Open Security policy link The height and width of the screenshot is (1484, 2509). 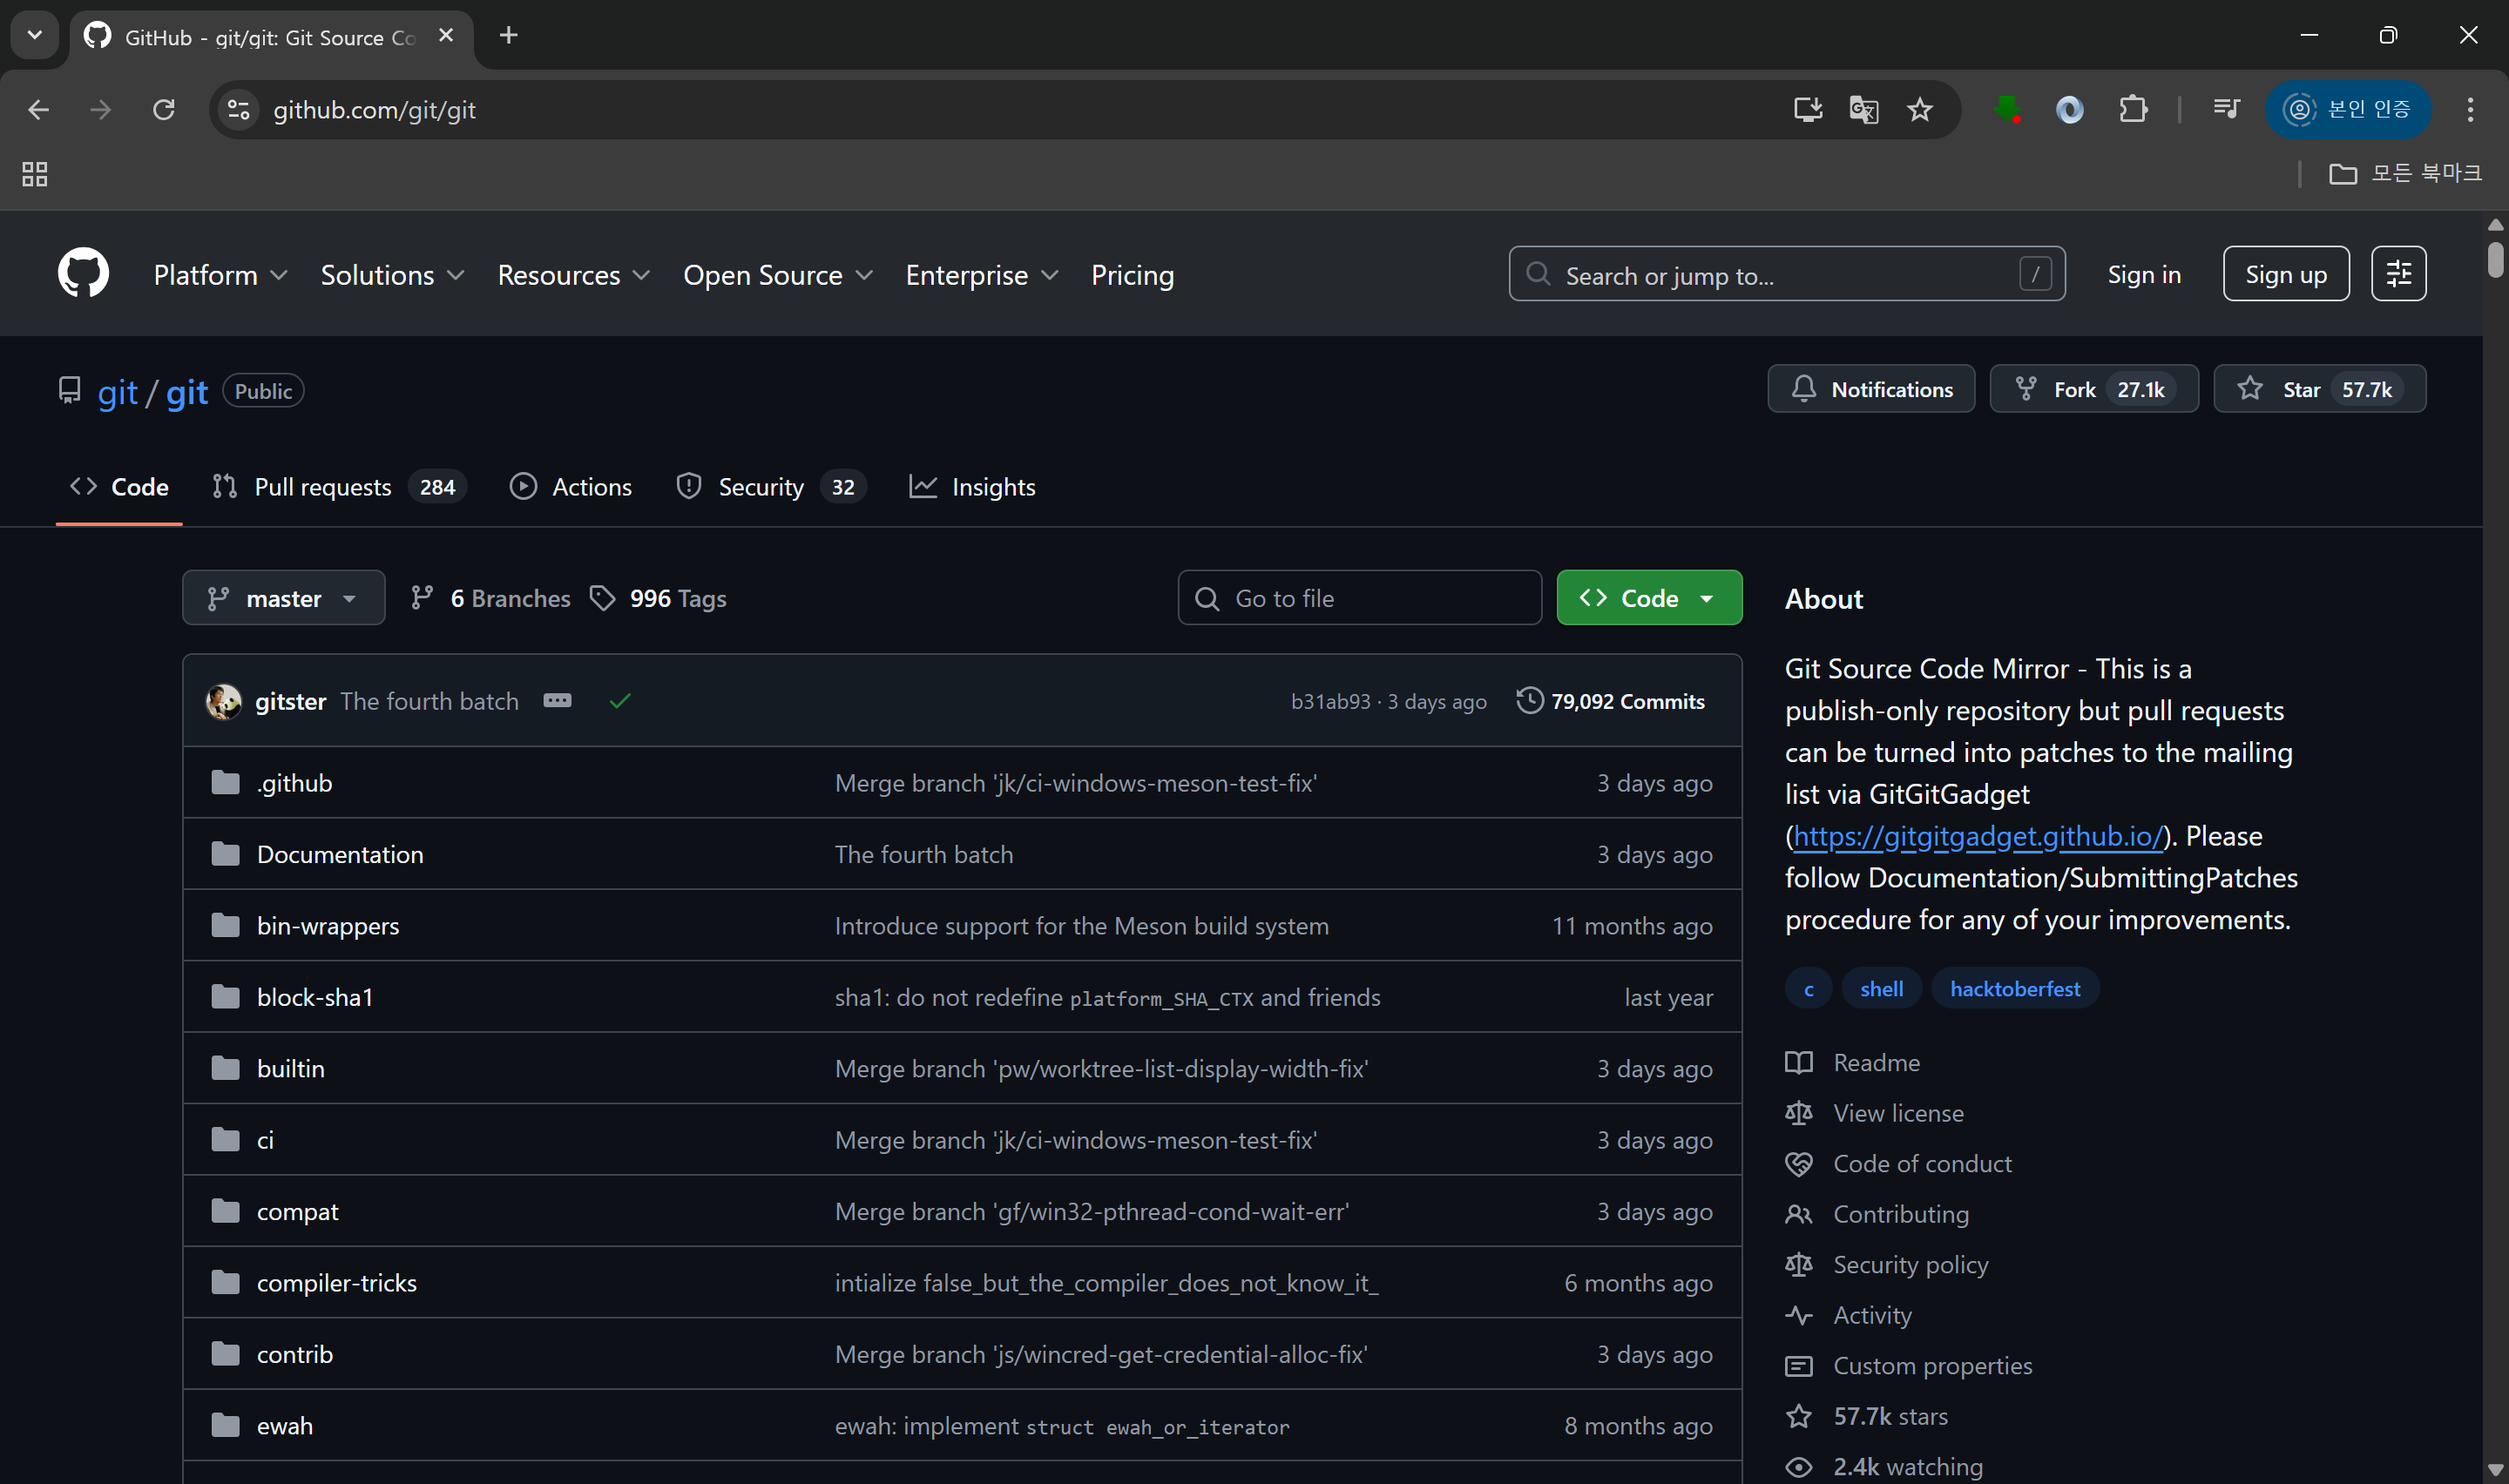coord(1887,1264)
